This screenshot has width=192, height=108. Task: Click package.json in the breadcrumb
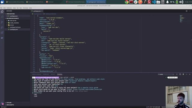(x=38, y=14)
